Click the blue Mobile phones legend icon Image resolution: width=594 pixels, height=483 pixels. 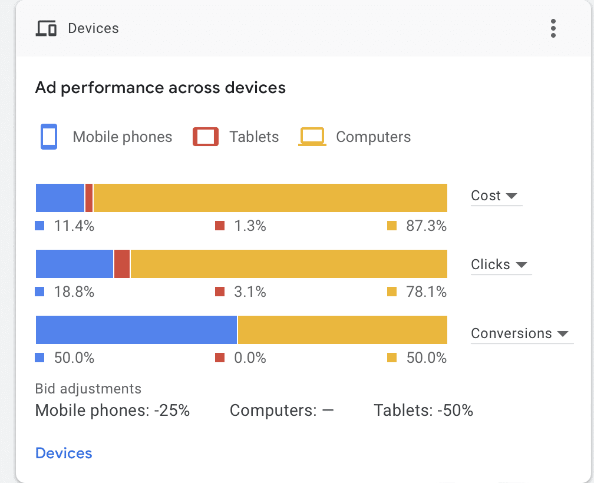(x=48, y=137)
